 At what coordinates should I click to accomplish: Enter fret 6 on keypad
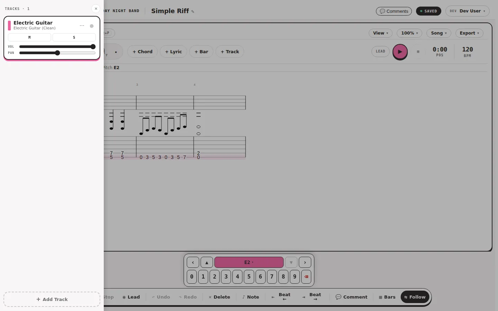[260, 277]
